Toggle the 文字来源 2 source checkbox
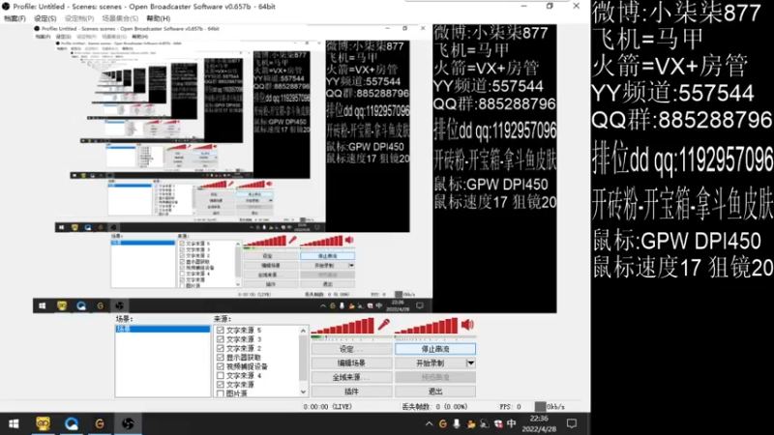This screenshot has height=435, width=774. tap(221, 348)
